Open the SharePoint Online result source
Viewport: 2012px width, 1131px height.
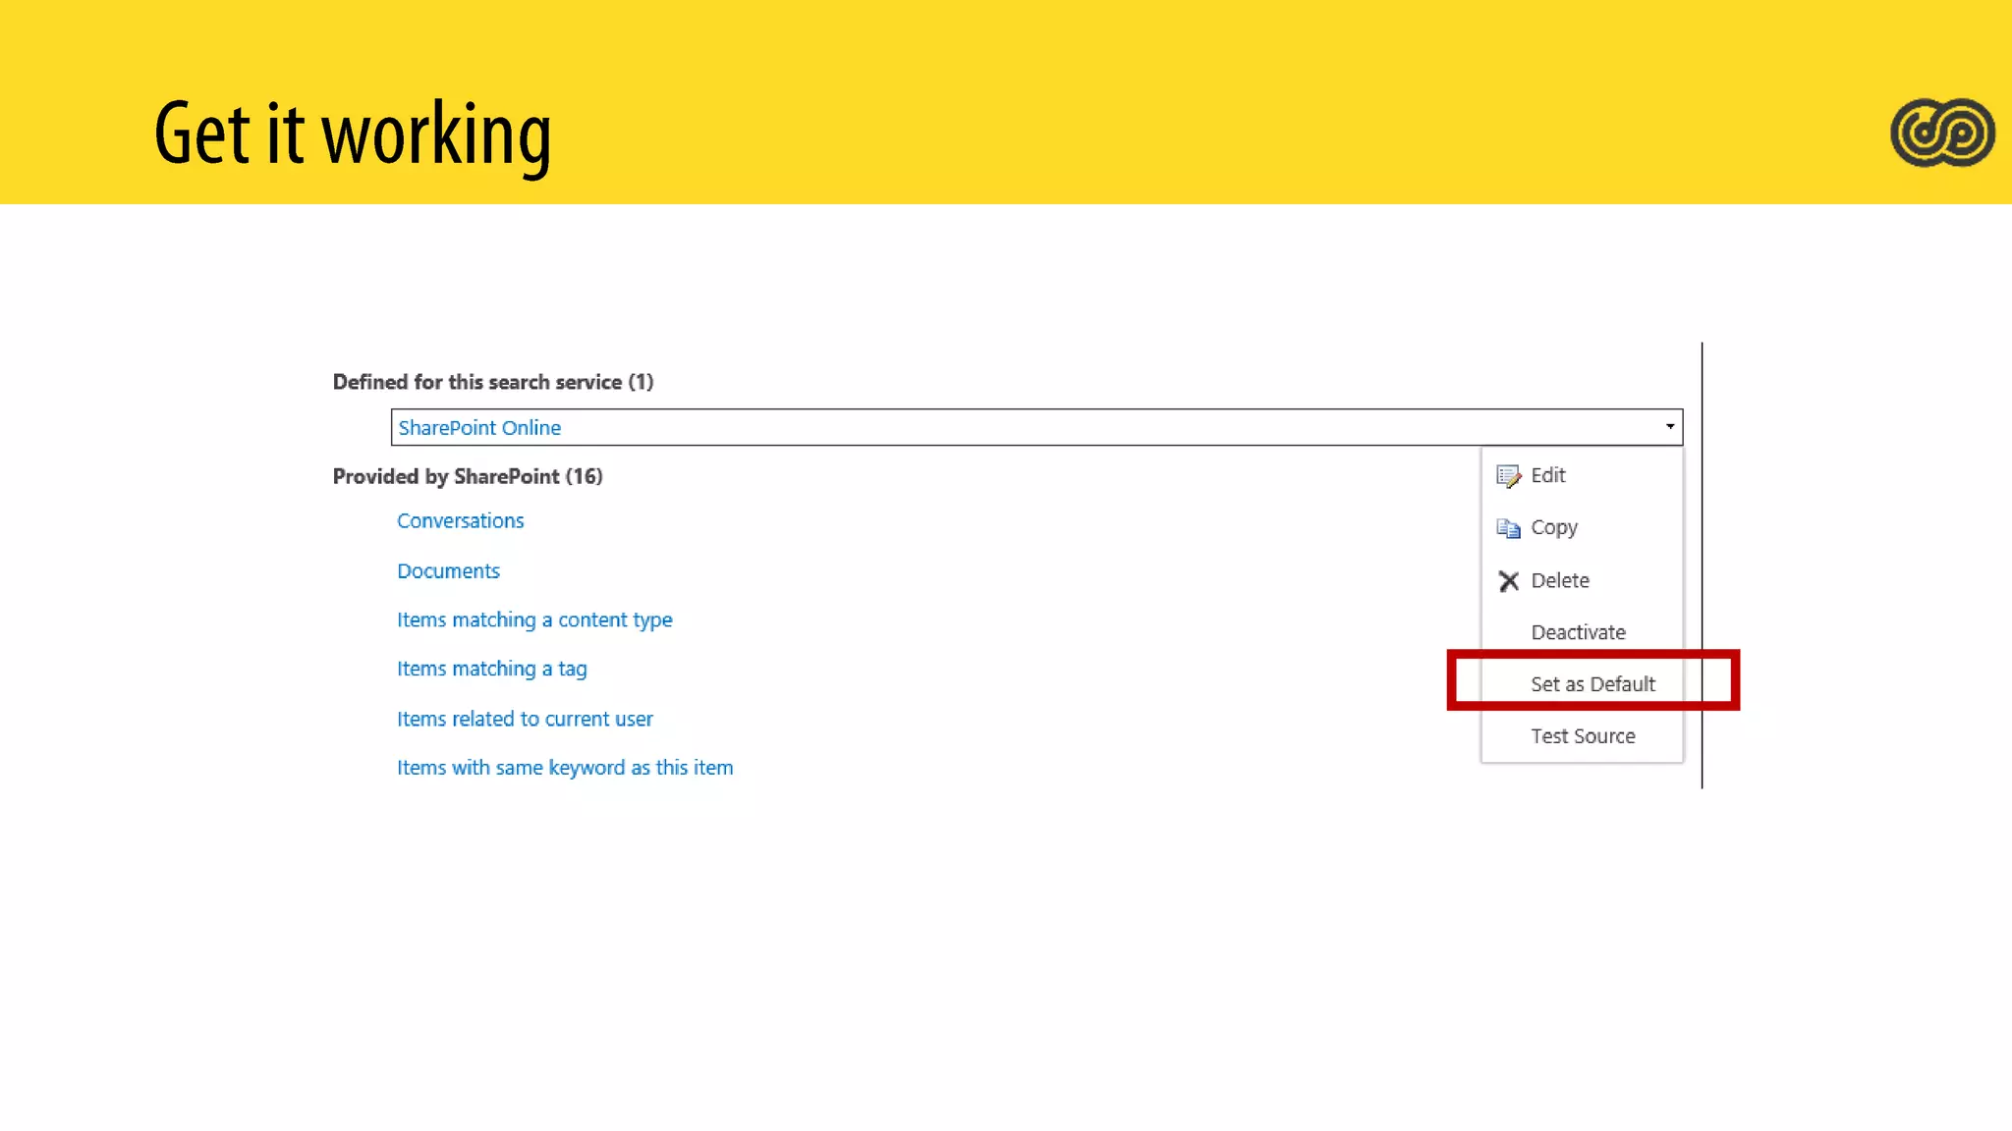pyautogui.click(x=479, y=428)
